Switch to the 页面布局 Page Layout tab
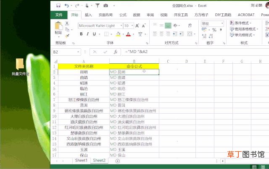Image resolution: width=269 pixels, height=169 pixels. coord(105,15)
